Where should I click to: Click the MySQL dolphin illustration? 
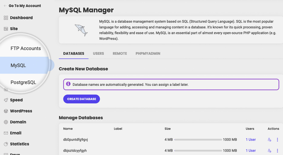click(81, 30)
